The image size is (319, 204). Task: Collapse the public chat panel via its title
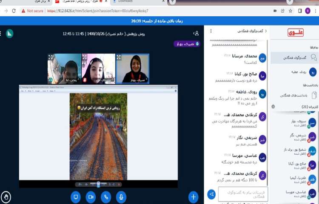[x=252, y=31]
